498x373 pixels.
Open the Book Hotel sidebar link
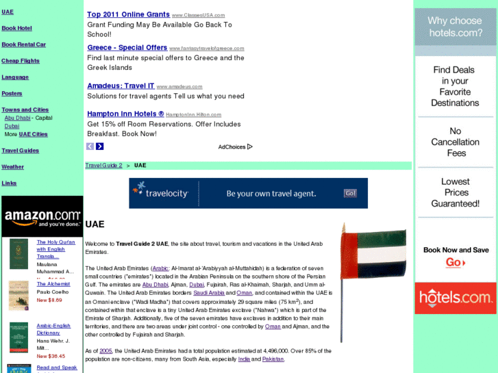[17, 28]
